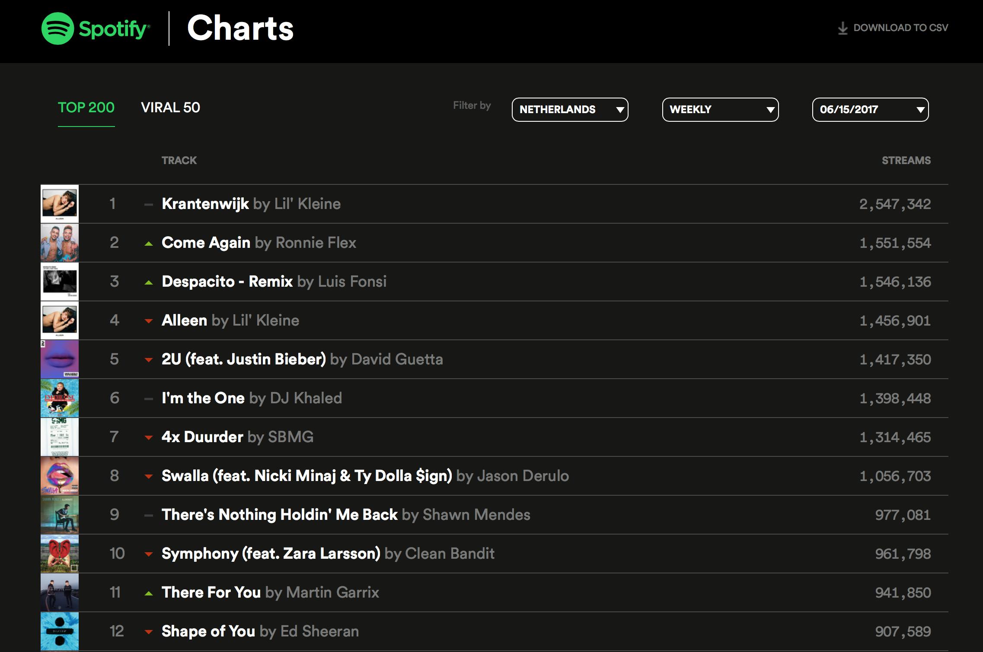Click Download to CSV link
983x652 pixels.
click(900, 28)
